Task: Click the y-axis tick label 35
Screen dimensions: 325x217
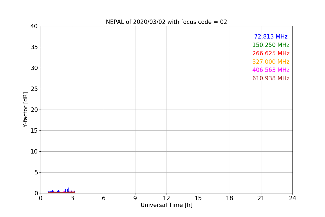Action: pyautogui.click(x=34, y=47)
